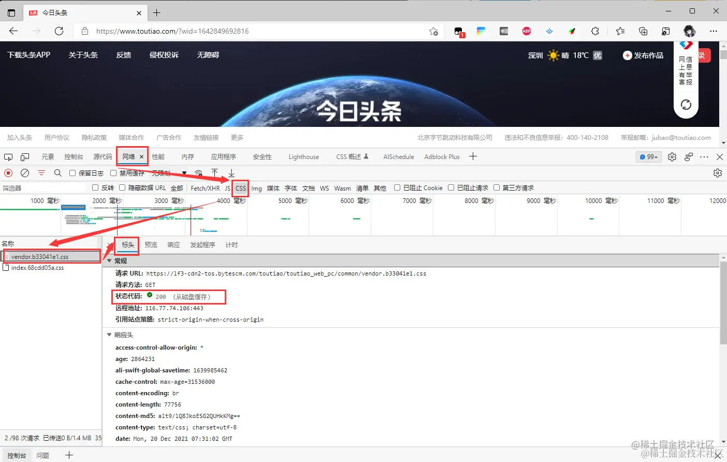Open the 问题 drawer tab at bottom

[x=43, y=455]
